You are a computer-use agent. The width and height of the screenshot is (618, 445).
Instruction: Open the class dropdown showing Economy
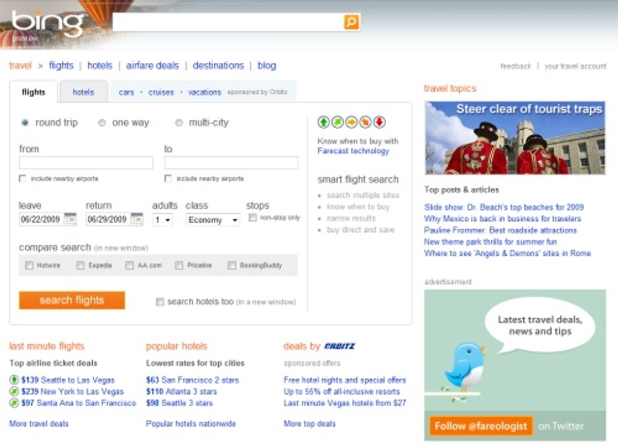pos(212,220)
